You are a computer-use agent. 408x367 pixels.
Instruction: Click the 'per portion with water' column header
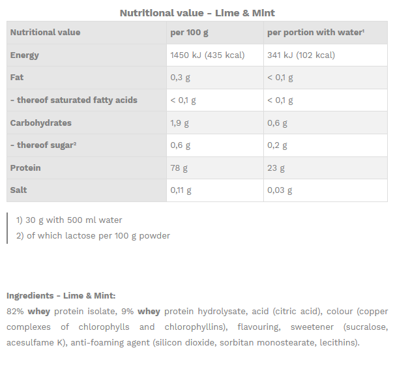pyautogui.click(x=315, y=33)
